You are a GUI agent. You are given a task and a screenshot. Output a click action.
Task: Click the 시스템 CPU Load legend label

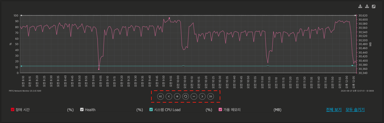pos(167,110)
